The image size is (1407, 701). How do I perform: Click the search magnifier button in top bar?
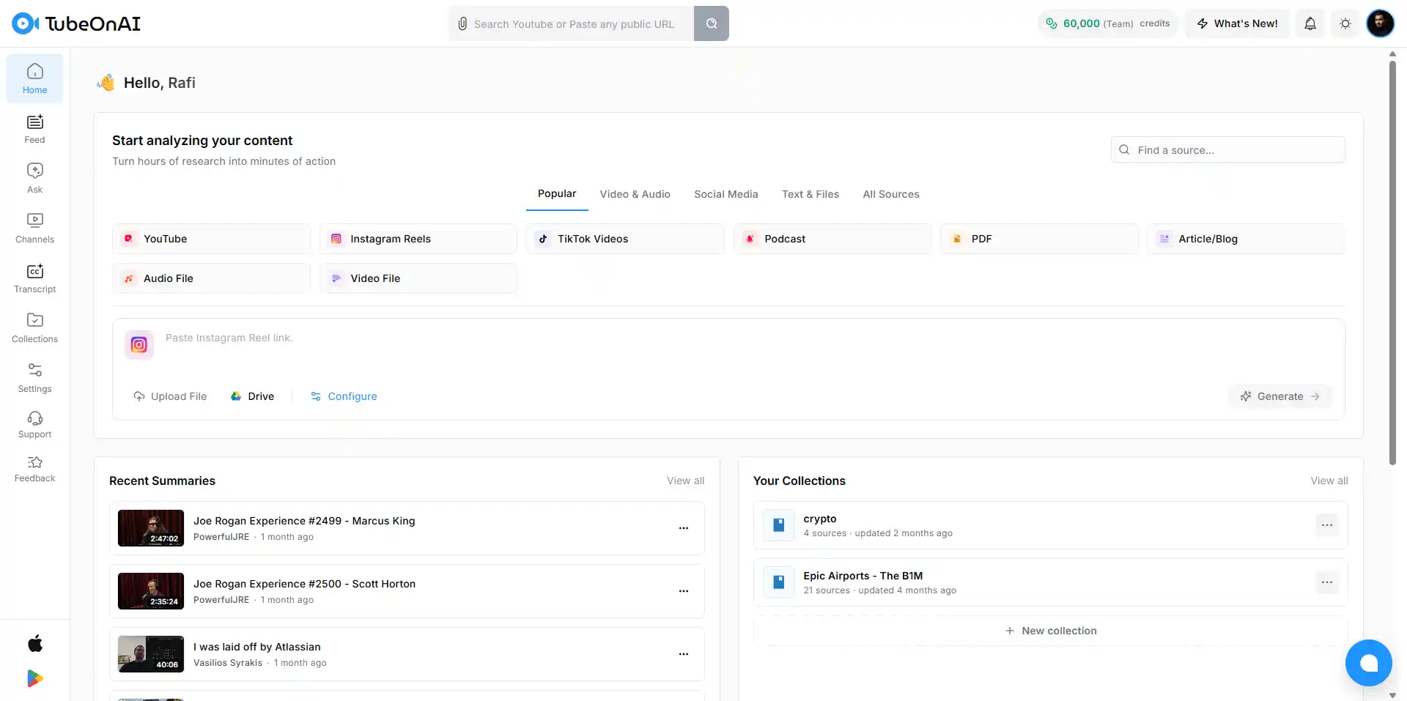tap(711, 23)
